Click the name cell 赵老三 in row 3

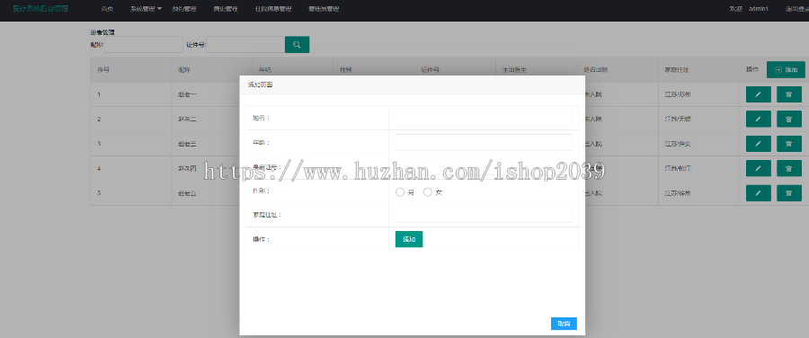pos(187,144)
